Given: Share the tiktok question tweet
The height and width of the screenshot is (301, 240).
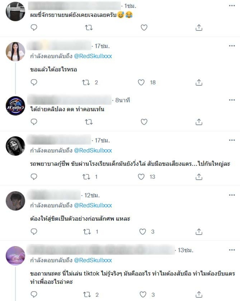Looking at the screenshot, I should coord(199,294).
